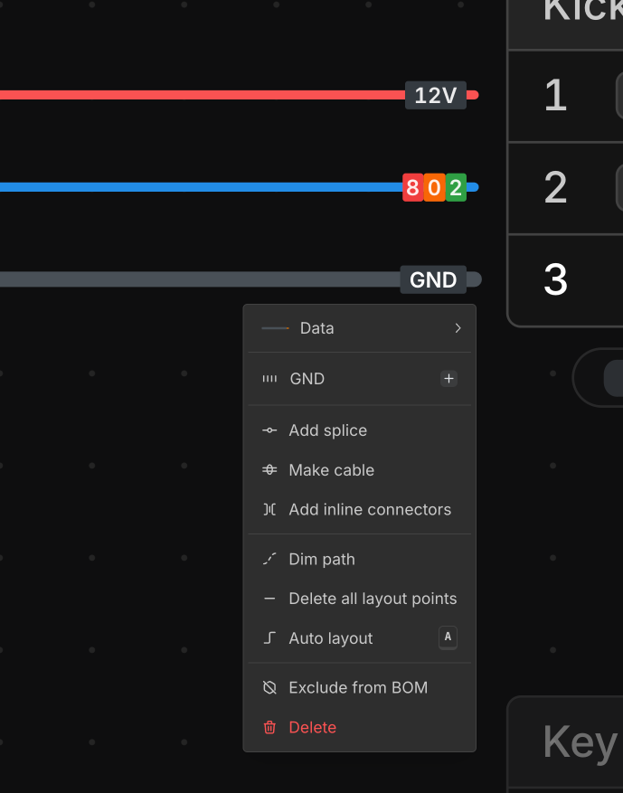Click the Exclude from BOM icon
Viewport: 623px width, 793px height.
(269, 688)
